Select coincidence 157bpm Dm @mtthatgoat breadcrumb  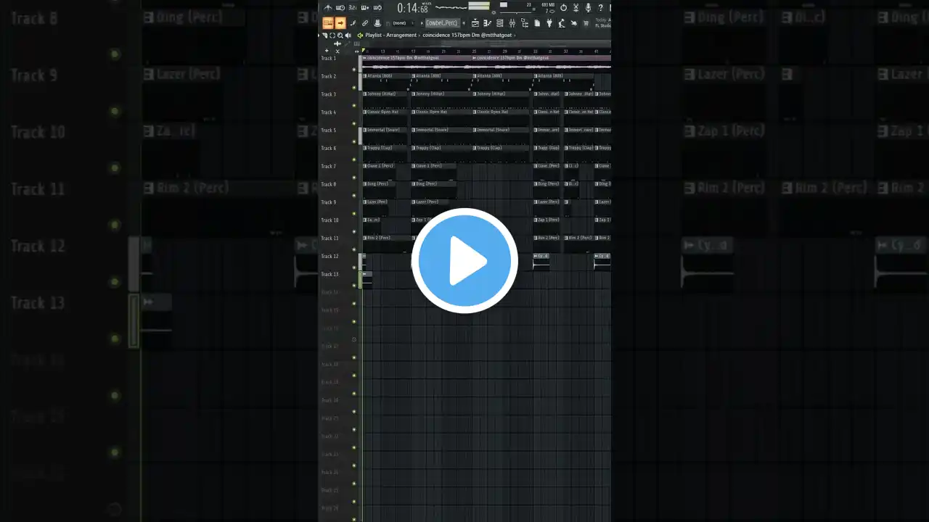[467, 35]
